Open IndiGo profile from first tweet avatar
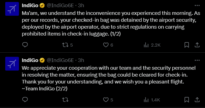The width and height of the screenshot is (205, 108). [12, 9]
